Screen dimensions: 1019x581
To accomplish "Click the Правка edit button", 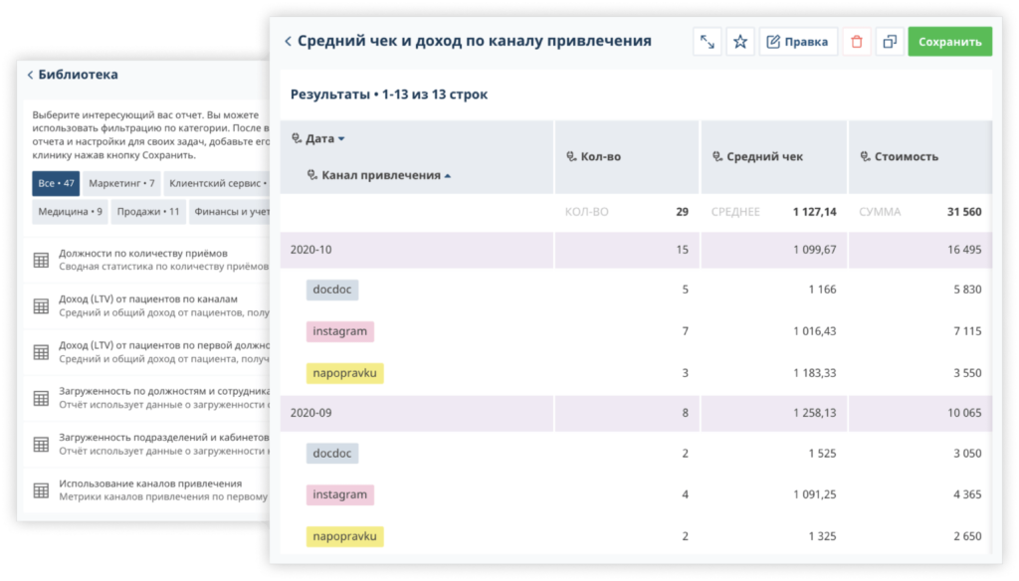I will [x=798, y=42].
